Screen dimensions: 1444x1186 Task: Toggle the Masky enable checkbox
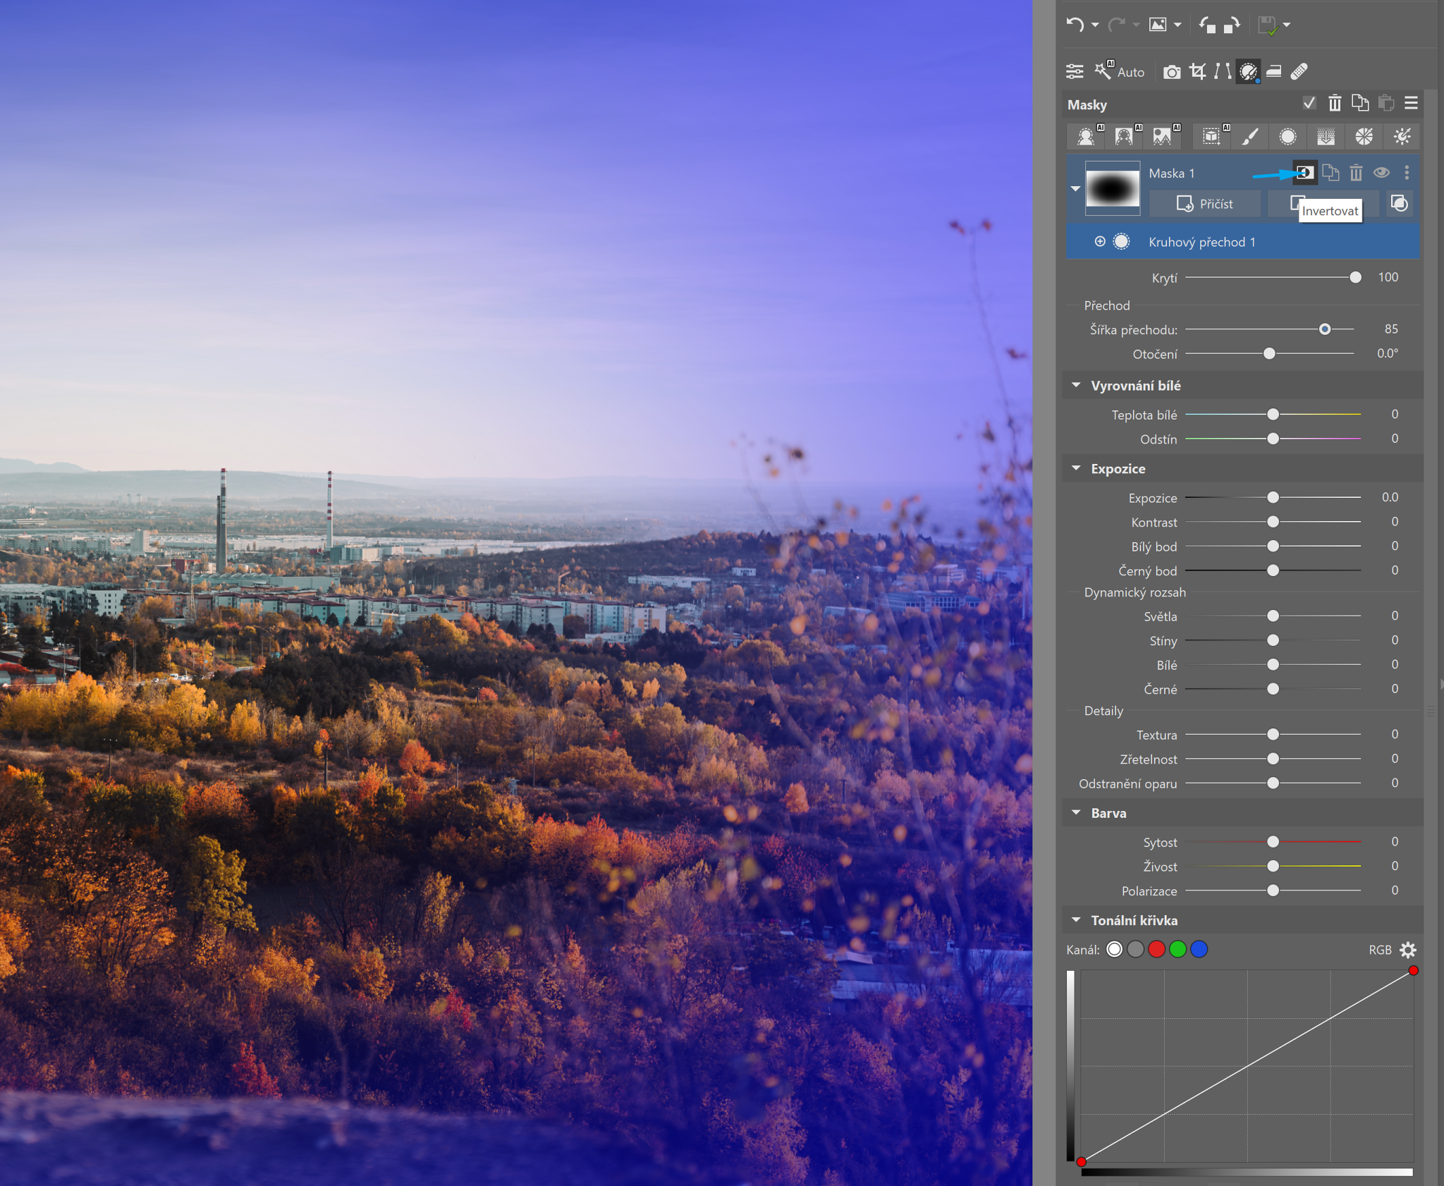pyautogui.click(x=1309, y=104)
